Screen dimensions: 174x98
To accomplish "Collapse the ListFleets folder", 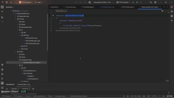I will tap(22, 73).
